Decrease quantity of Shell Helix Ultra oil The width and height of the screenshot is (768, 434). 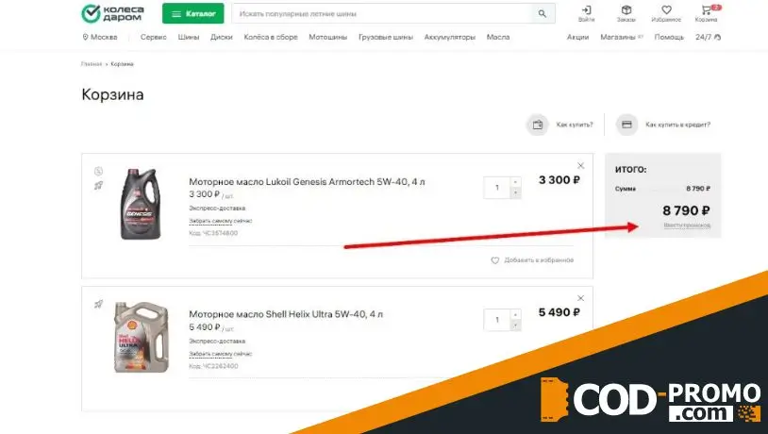(x=515, y=325)
